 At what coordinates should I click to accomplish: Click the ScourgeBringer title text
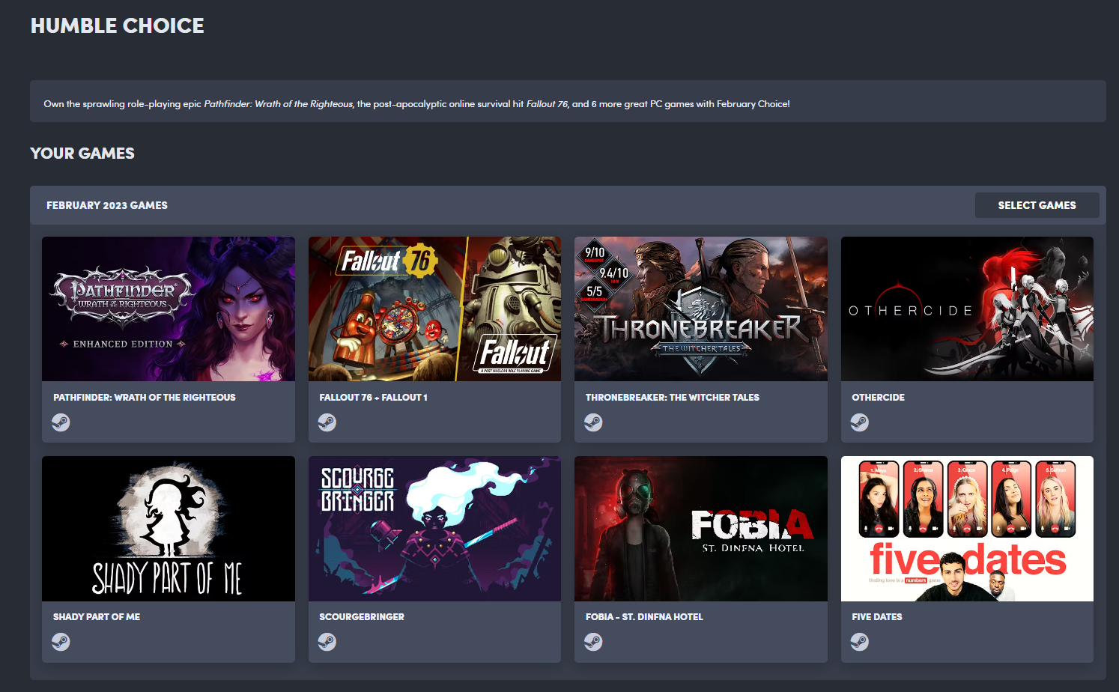(x=362, y=617)
